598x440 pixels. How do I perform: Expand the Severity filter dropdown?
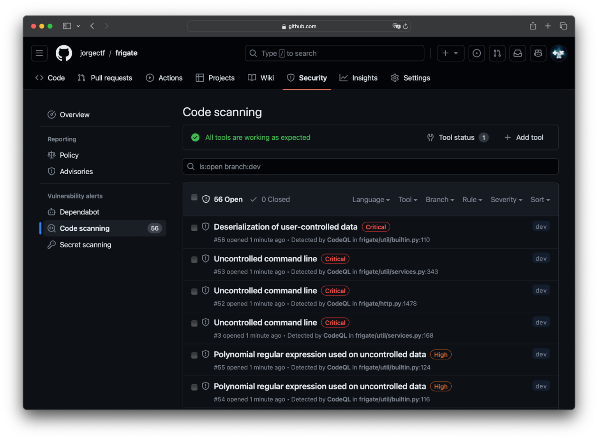pos(506,200)
